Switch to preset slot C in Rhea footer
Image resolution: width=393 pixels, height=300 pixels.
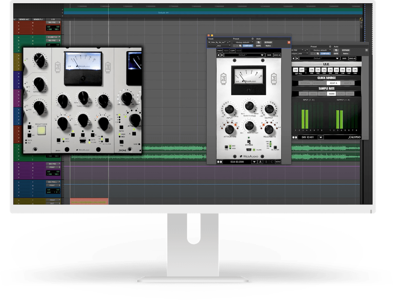coord(271,162)
